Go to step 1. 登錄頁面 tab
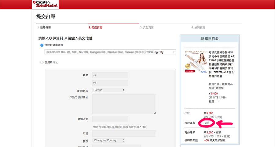Screen dimensions: 275x147 (44, 27)
